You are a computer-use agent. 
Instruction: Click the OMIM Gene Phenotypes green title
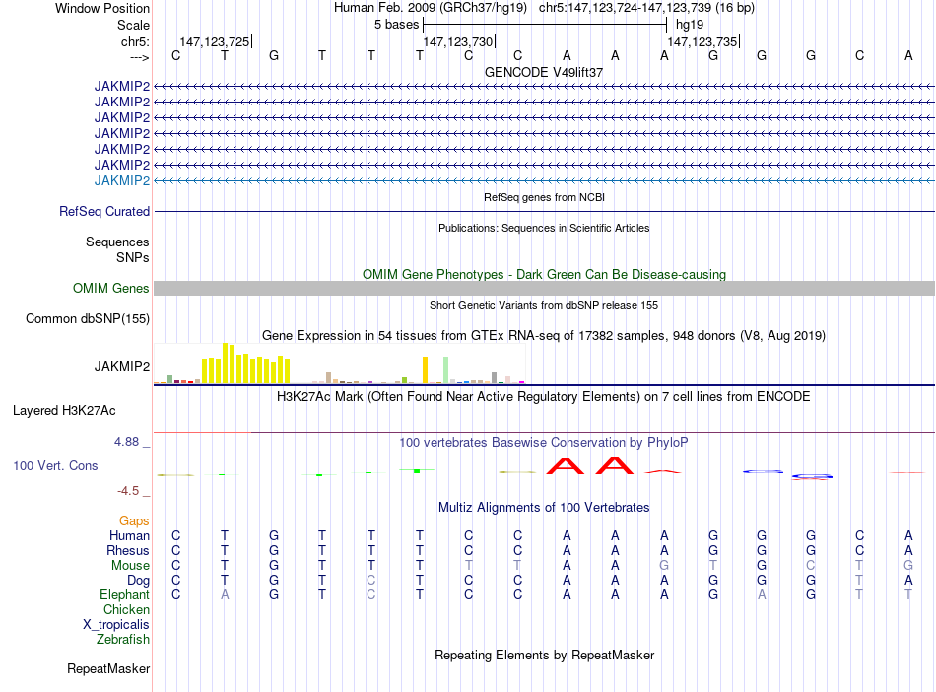tap(545, 274)
